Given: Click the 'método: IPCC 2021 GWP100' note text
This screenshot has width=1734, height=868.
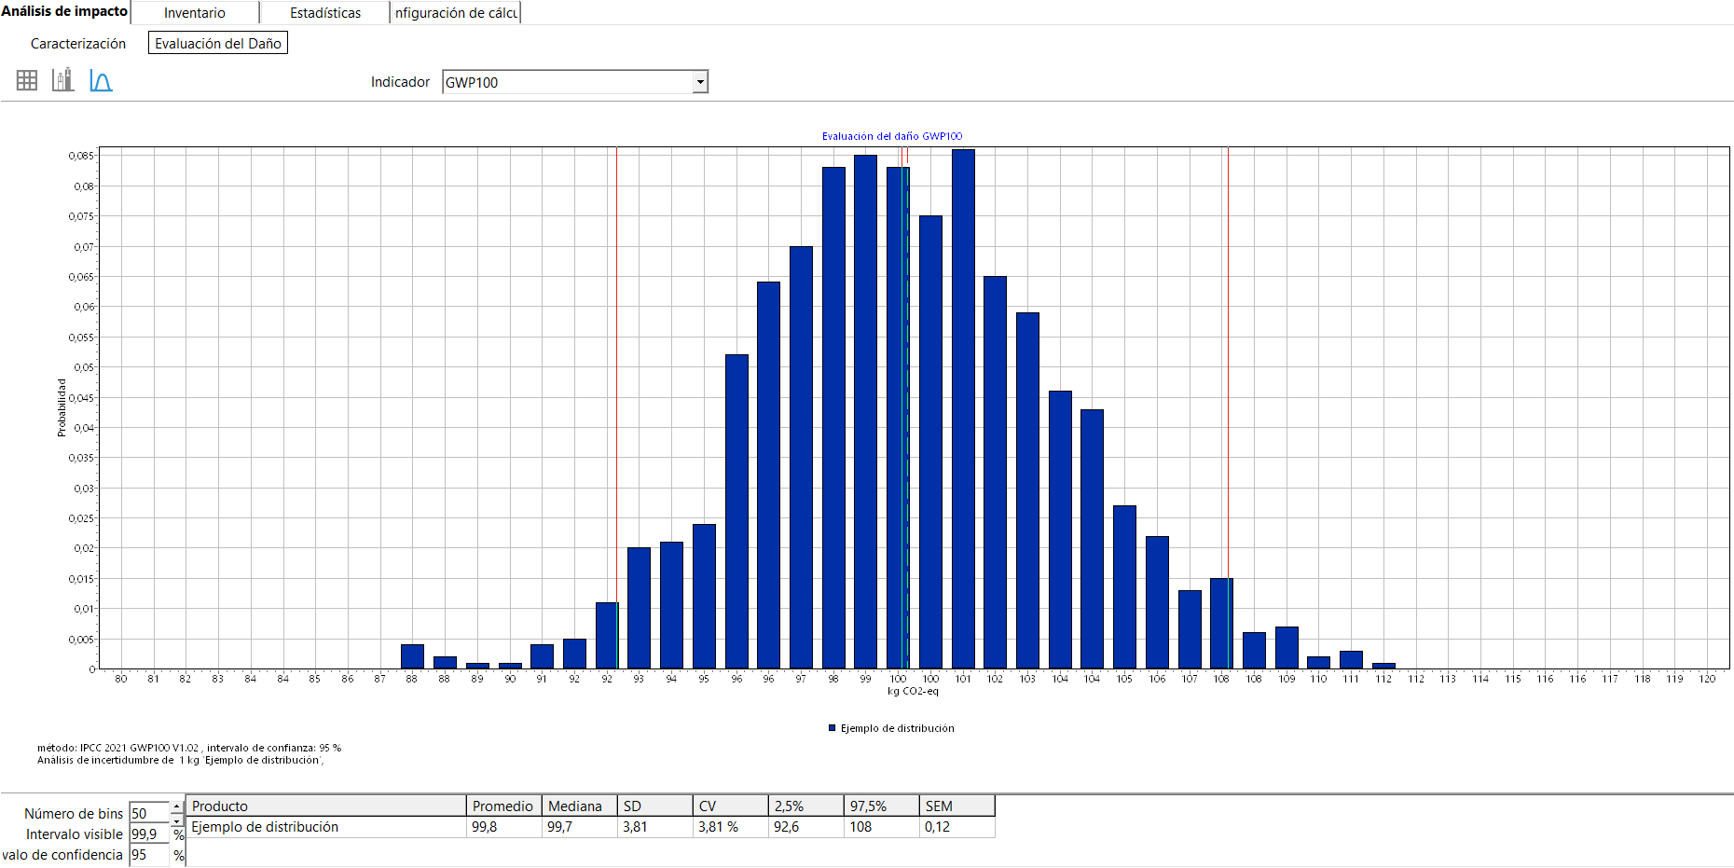Looking at the screenshot, I should (189, 748).
